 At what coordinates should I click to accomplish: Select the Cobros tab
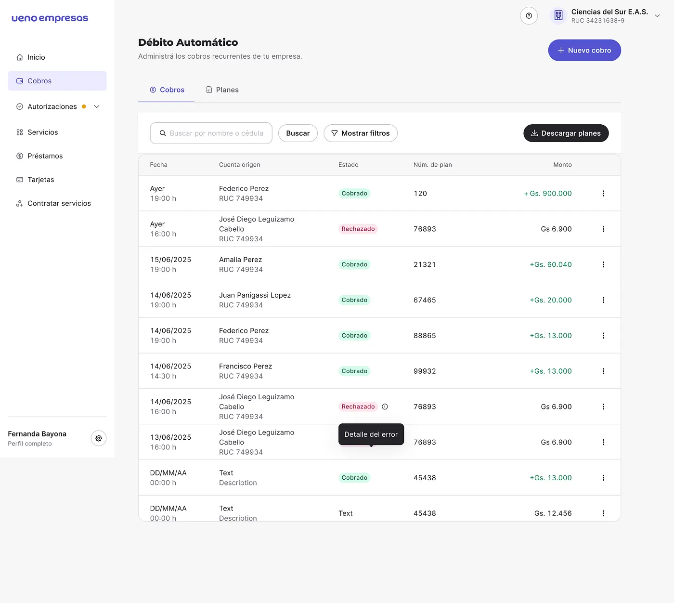(167, 90)
